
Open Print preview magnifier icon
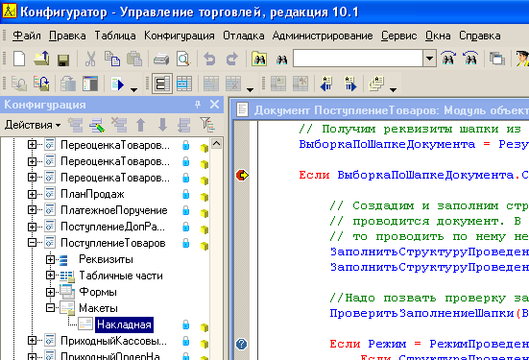(183, 60)
